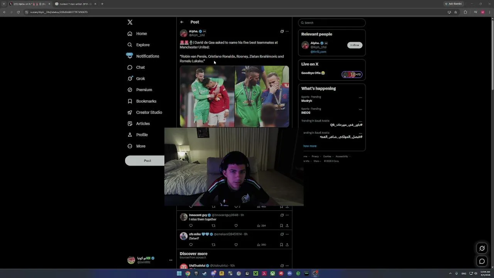This screenshot has width=494, height=278.
Task: Open the right post photo
Action: coord(262,97)
